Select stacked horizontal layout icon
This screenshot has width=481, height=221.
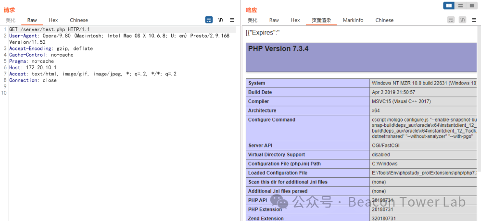pos(460,5)
